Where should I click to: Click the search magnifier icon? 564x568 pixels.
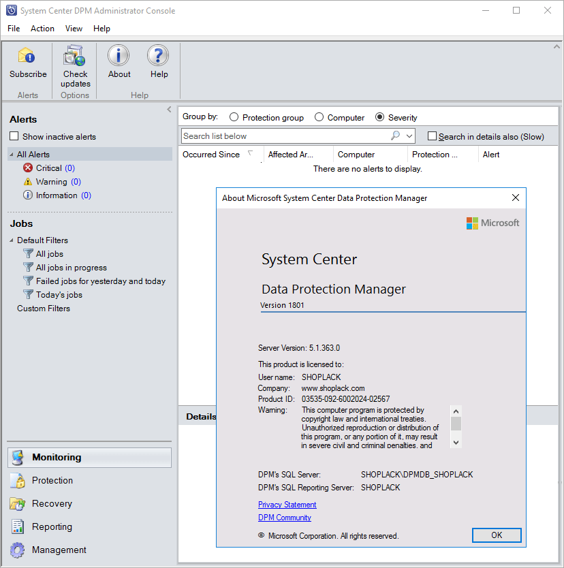[x=395, y=136]
